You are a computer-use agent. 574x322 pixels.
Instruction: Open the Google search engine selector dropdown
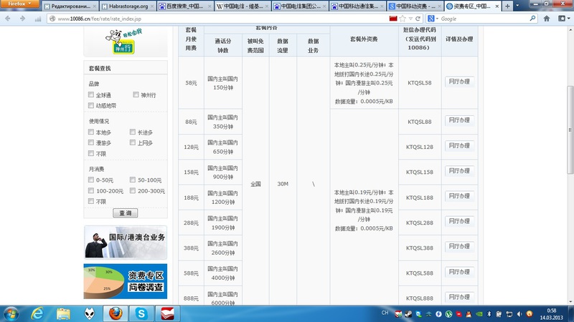pyautogui.click(x=433, y=19)
